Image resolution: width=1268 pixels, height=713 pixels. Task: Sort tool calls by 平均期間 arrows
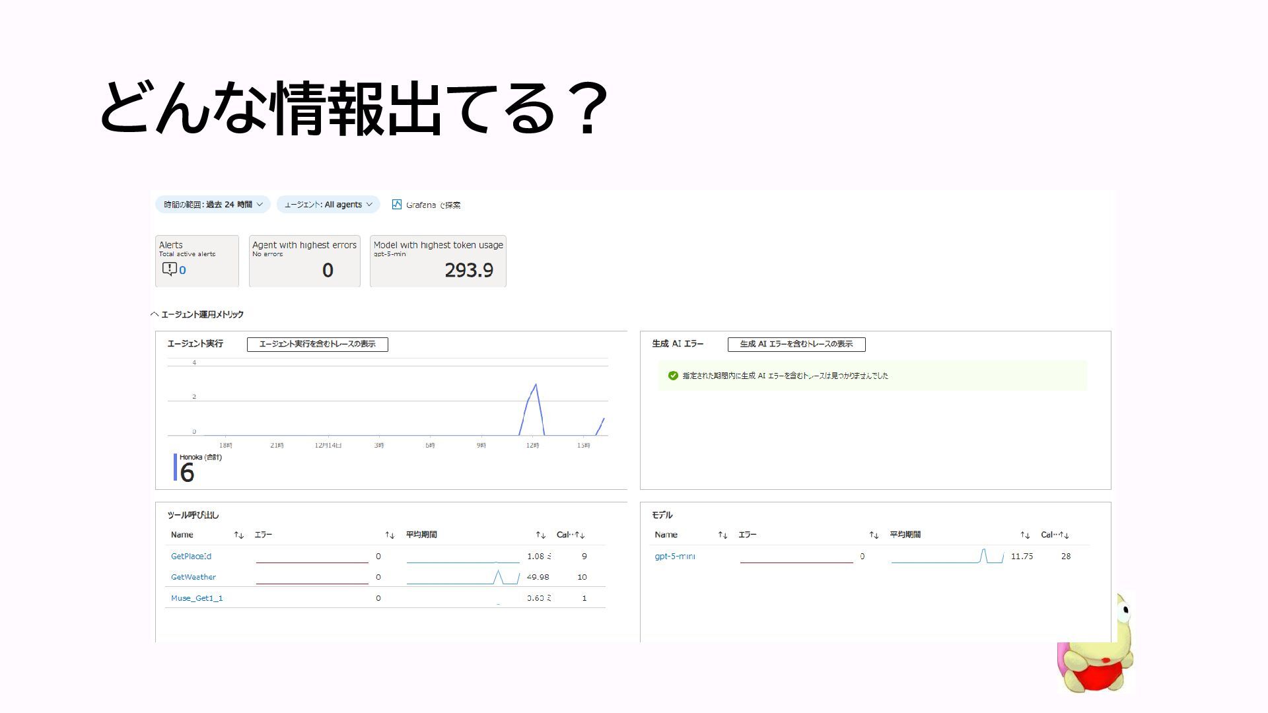click(540, 535)
